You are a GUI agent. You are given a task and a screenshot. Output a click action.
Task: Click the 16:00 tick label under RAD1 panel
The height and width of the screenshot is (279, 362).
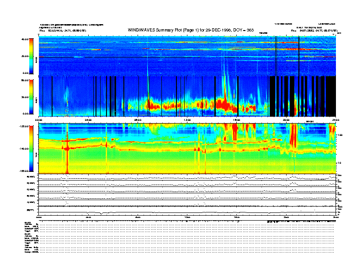click(x=237, y=120)
